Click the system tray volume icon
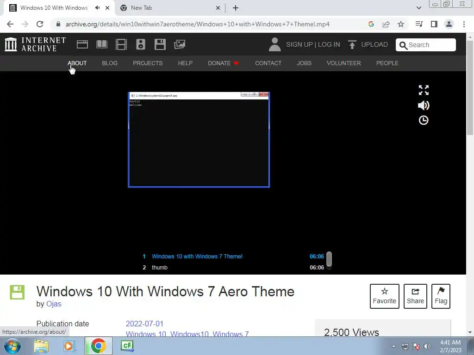 tap(427, 346)
